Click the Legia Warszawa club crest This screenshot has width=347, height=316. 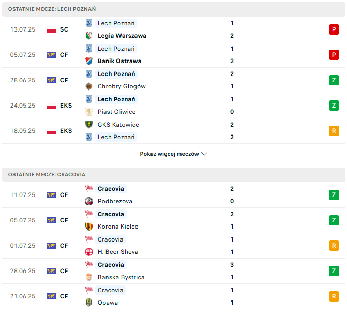pyautogui.click(x=89, y=36)
